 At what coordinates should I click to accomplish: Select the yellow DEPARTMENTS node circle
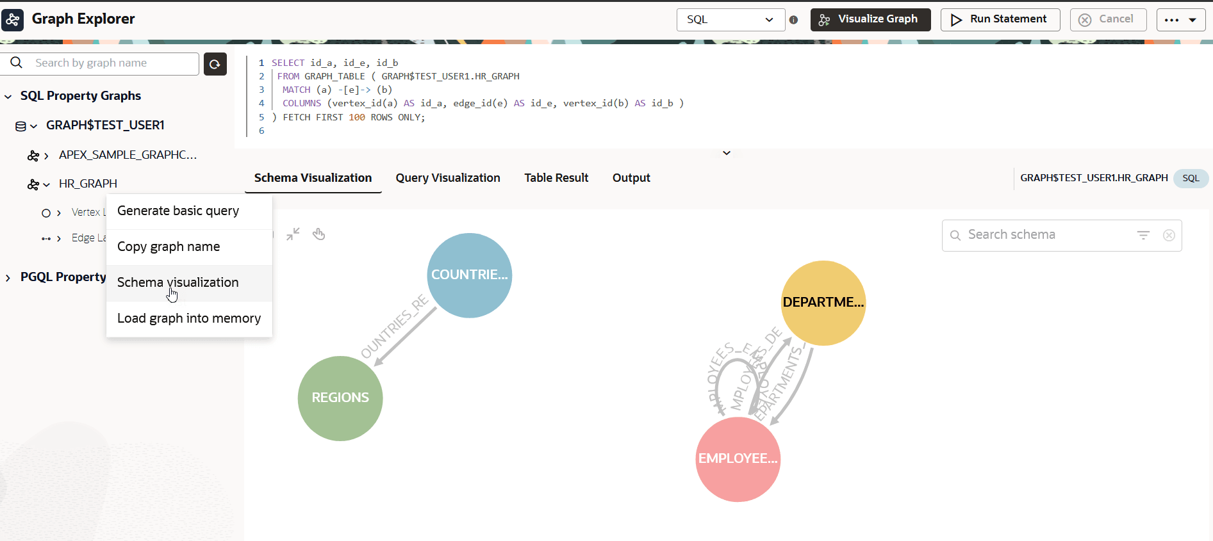pos(823,303)
